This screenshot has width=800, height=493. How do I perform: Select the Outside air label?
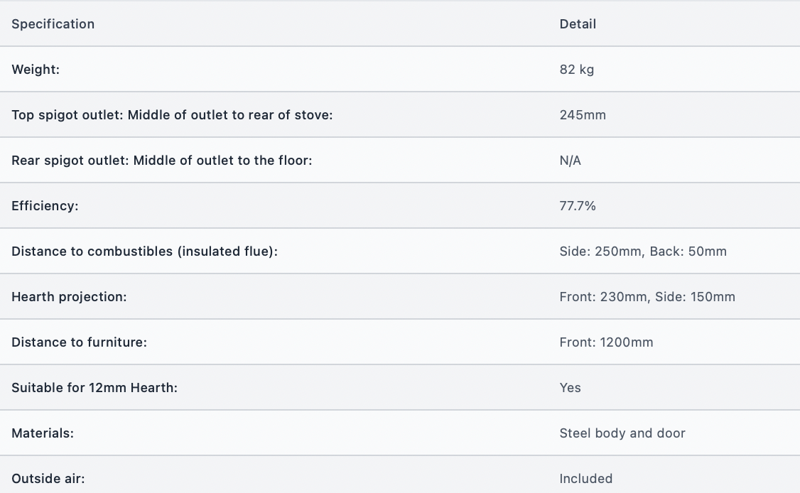click(x=48, y=478)
